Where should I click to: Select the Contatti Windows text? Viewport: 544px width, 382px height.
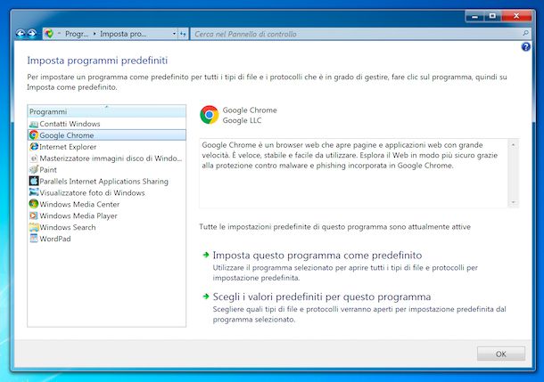[x=70, y=124]
